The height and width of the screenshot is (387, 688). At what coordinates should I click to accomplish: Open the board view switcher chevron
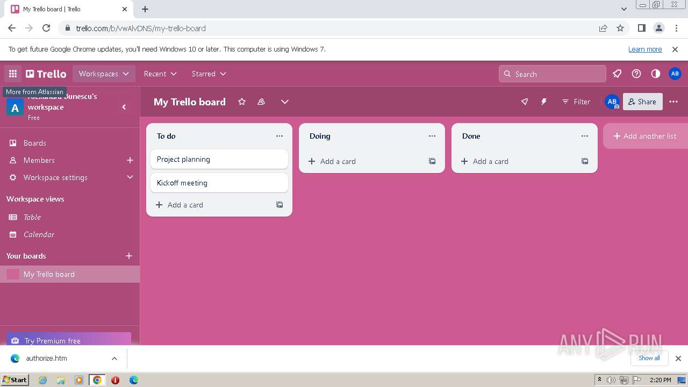click(x=285, y=102)
